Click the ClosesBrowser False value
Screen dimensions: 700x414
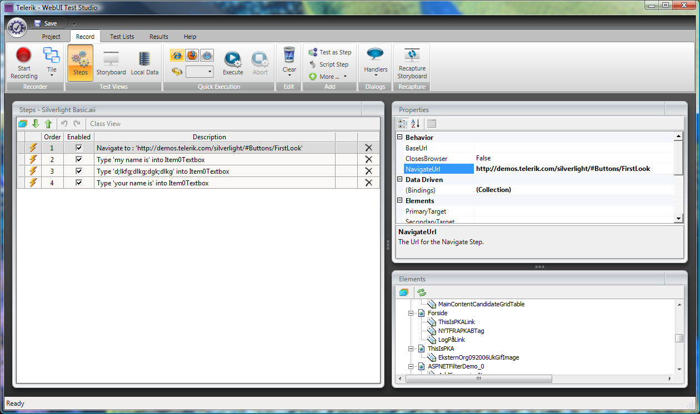(x=573, y=158)
